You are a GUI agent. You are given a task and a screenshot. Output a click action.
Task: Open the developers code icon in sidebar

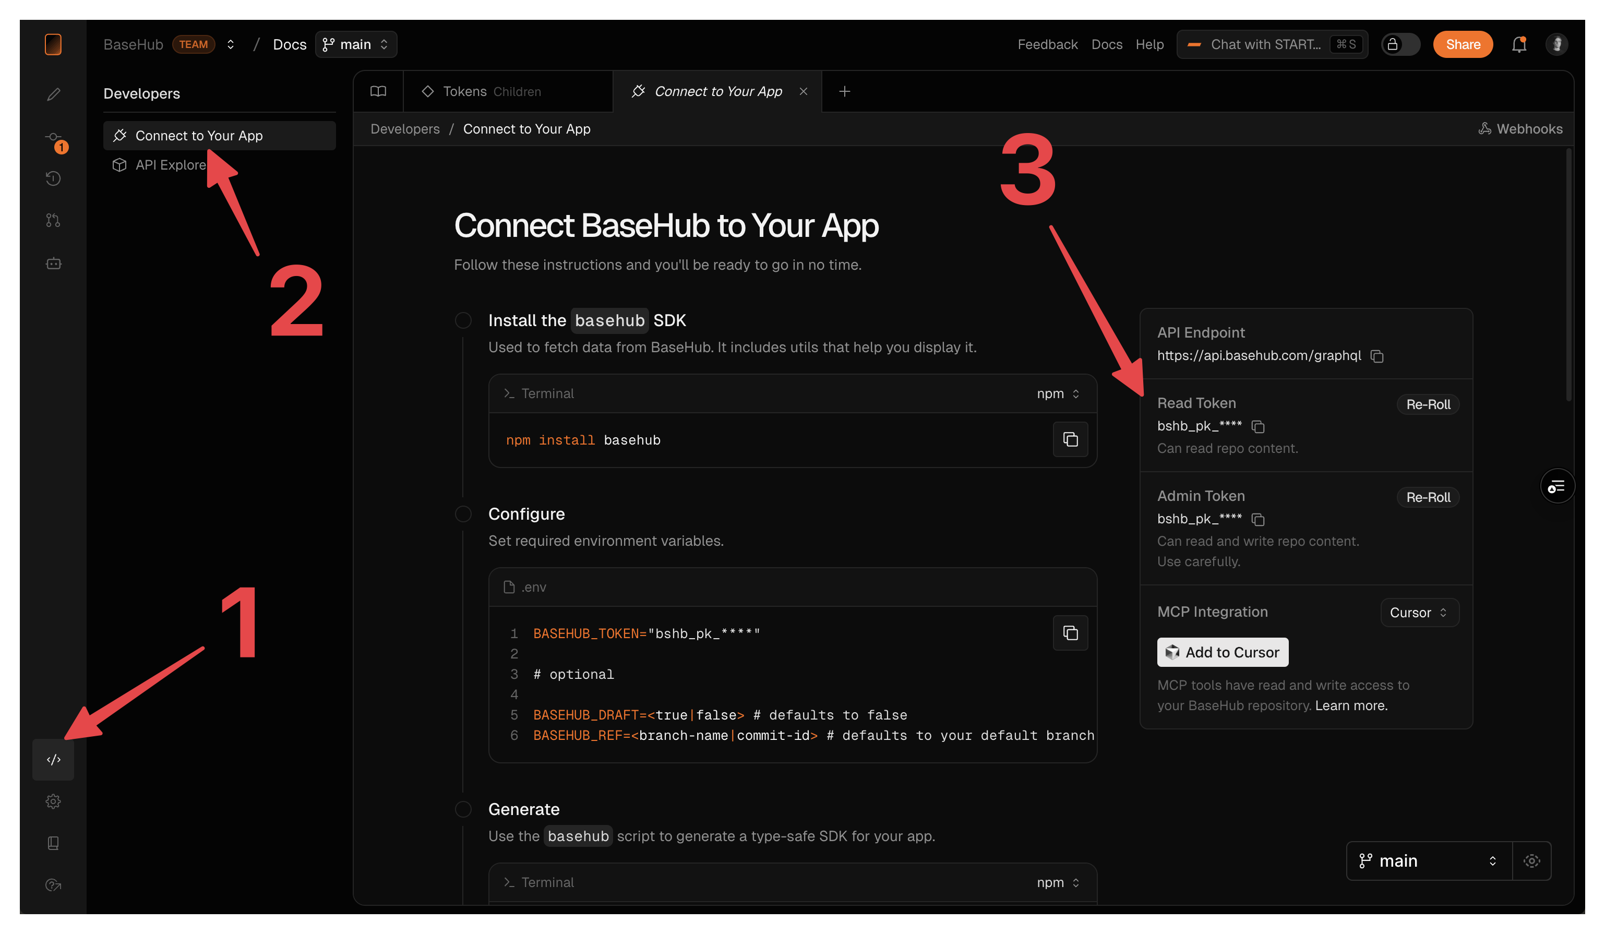coord(54,759)
